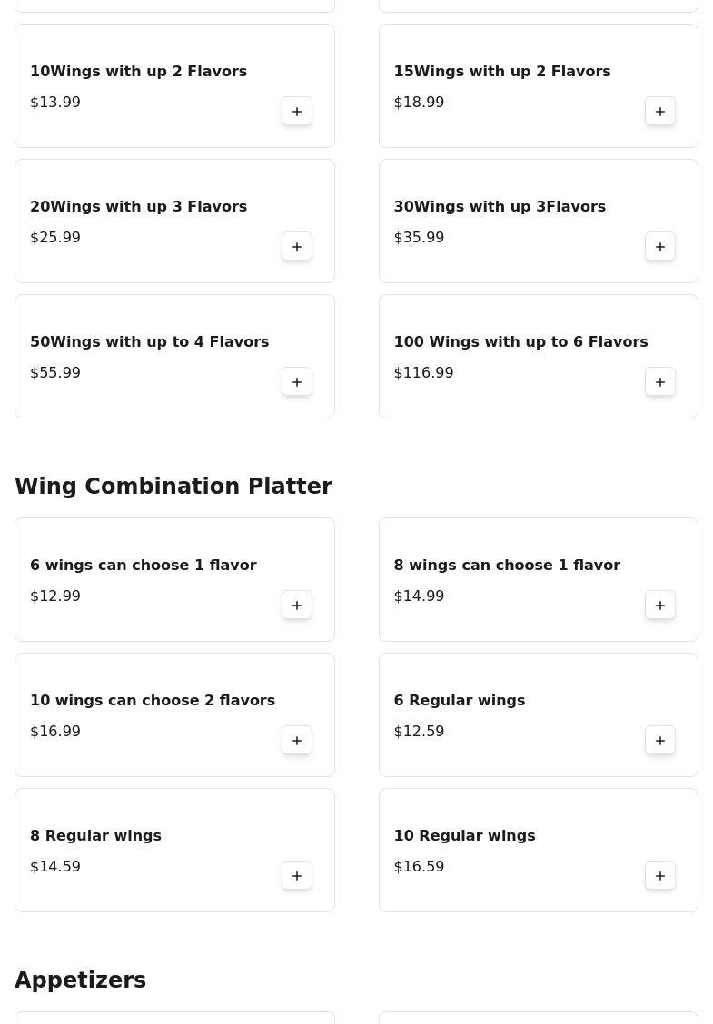The image size is (713, 1024).
Task: Open 10Wings with up 2 Flavors title
Action: click(138, 71)
